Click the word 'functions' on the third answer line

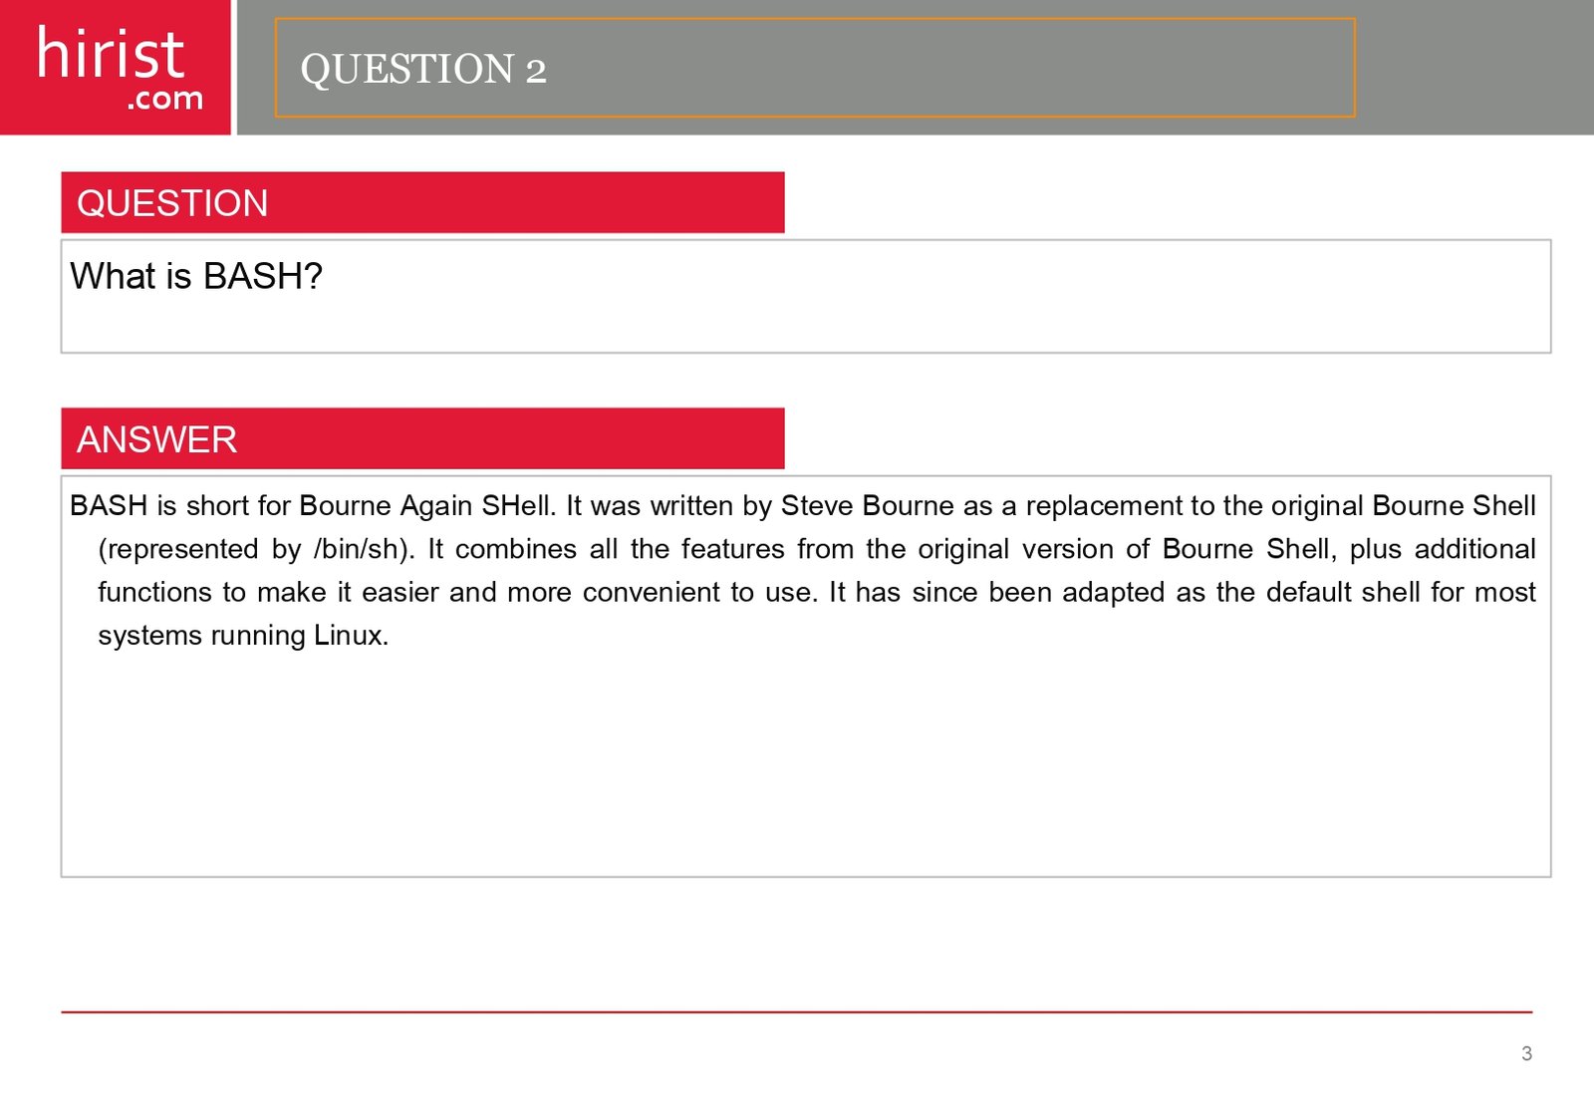(155, 592)
